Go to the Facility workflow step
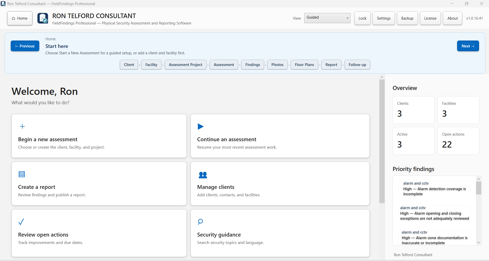489x261 pixels. [x=151, y=65]
